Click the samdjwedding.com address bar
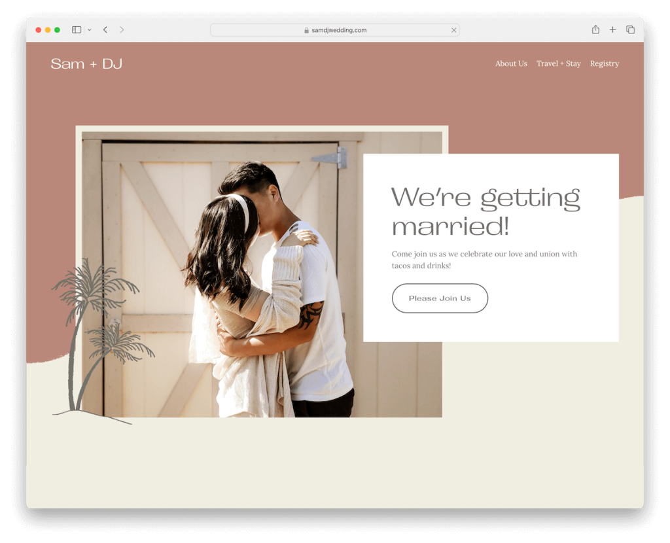 pyautogui.click(x=334, y=30)
